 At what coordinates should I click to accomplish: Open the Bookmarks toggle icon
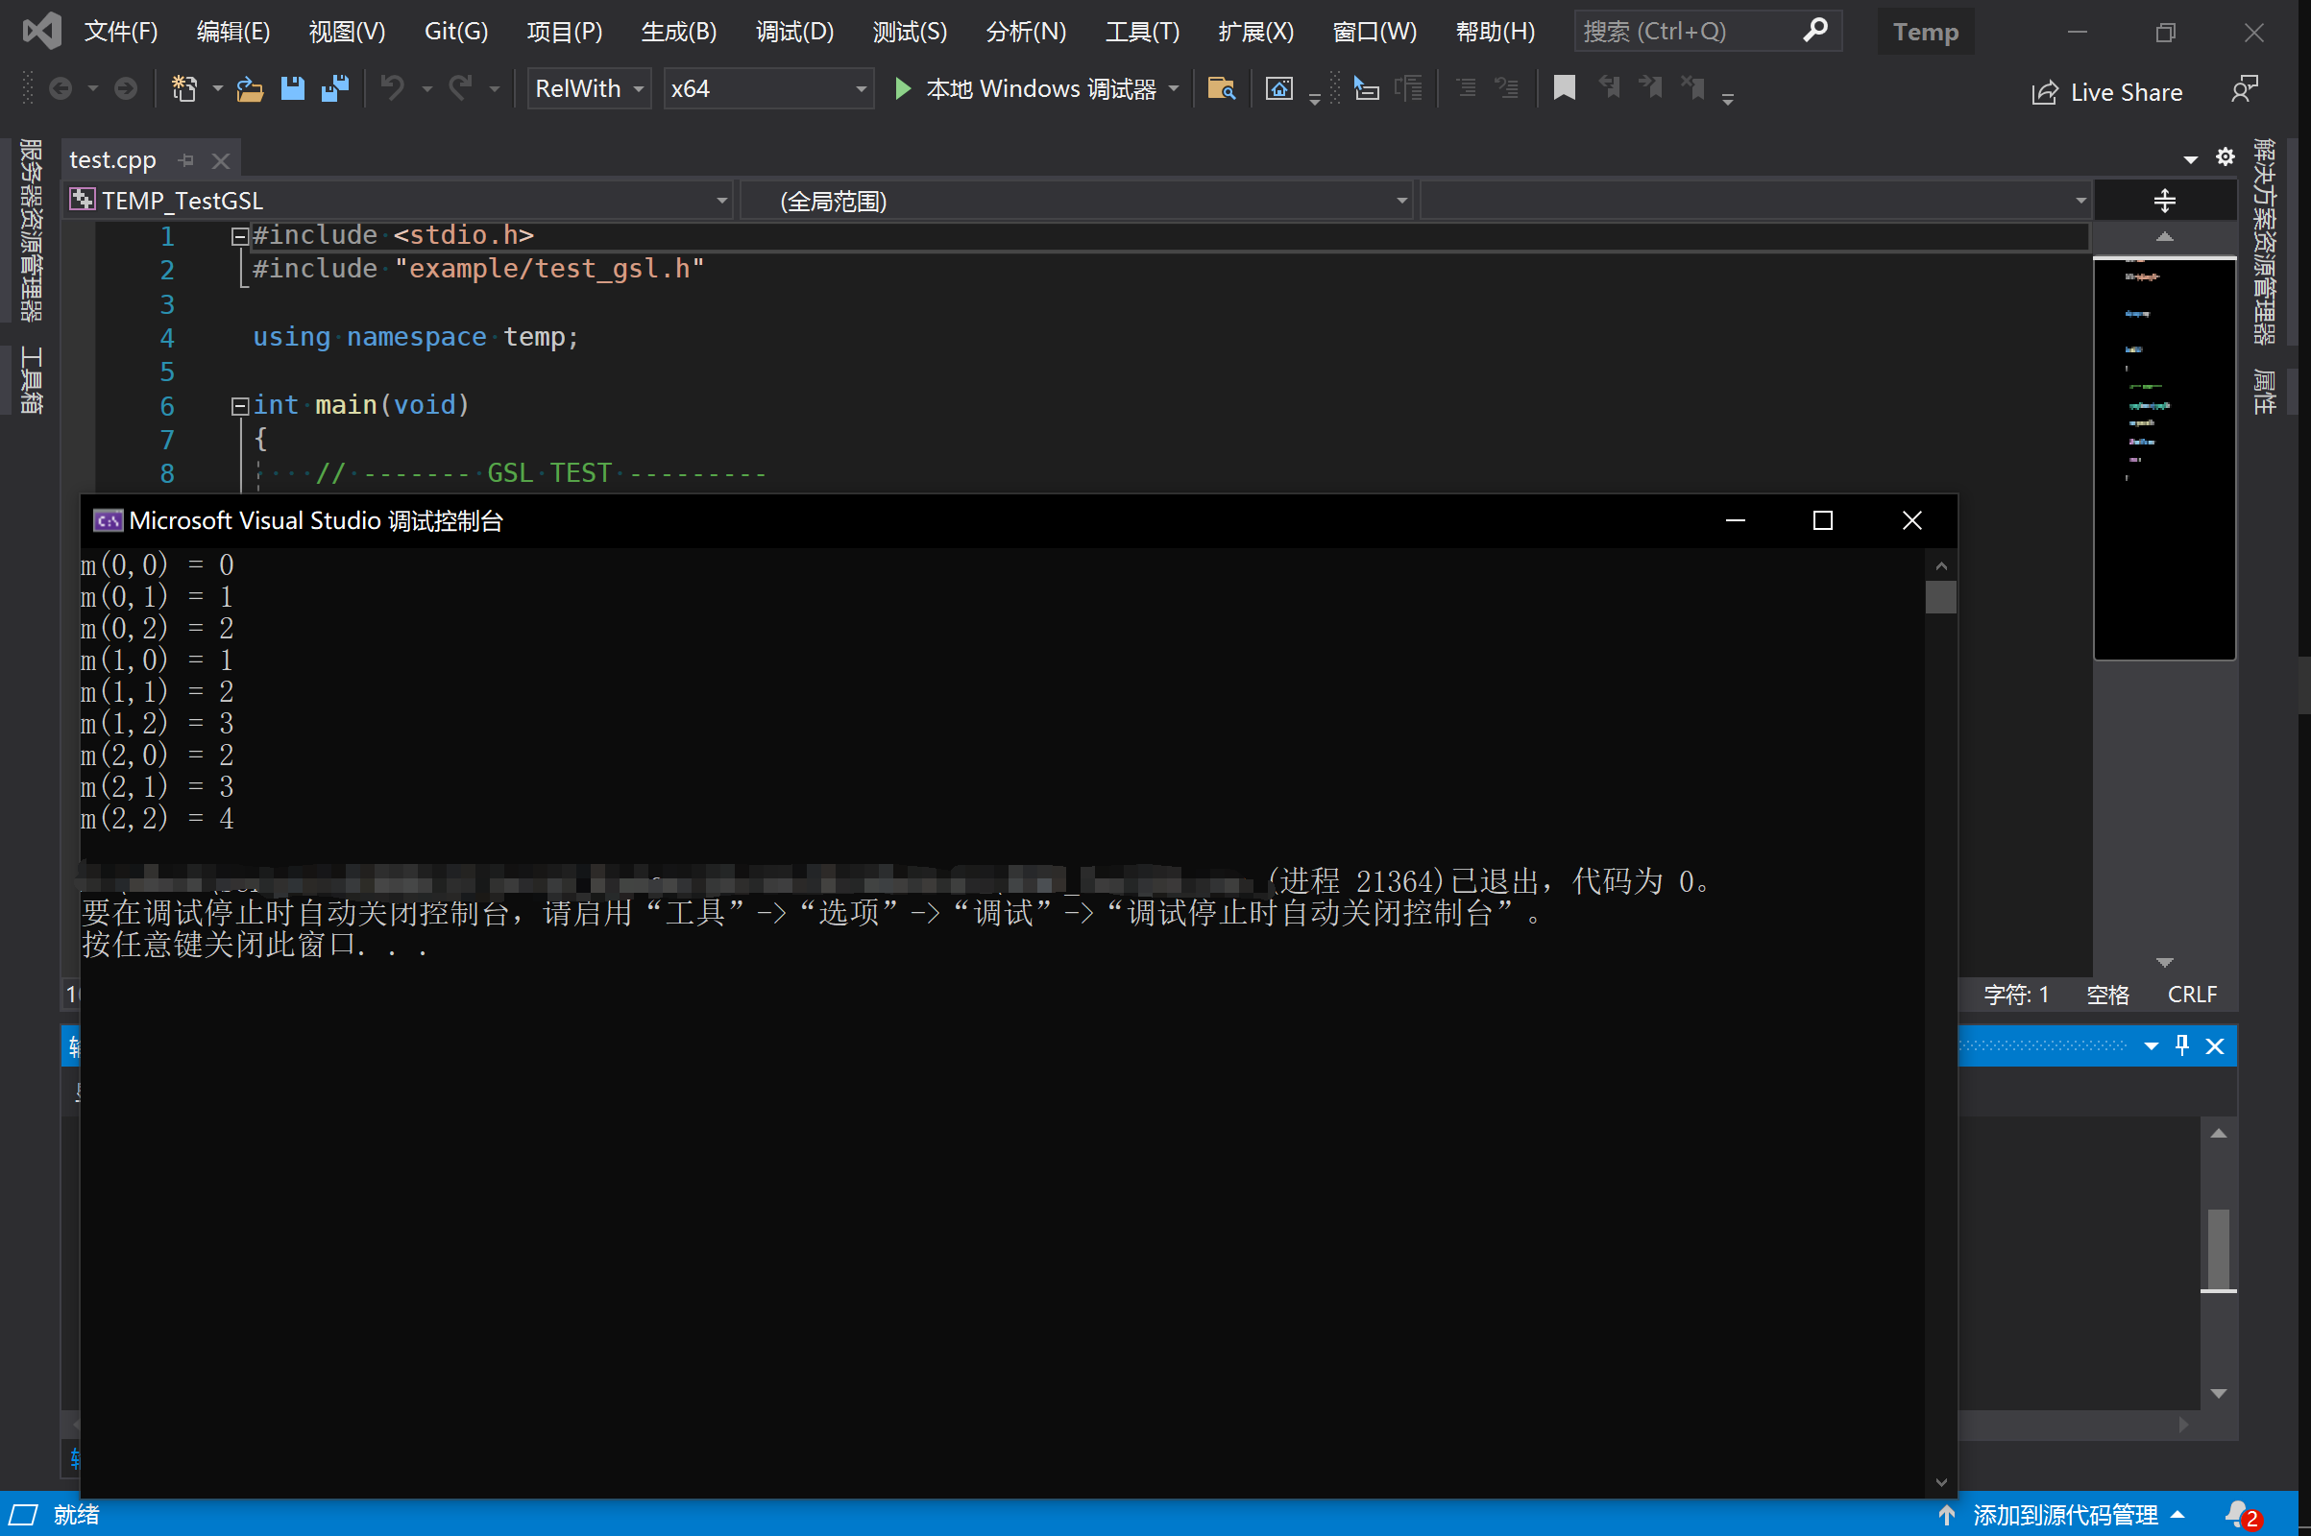[1564, 89]
